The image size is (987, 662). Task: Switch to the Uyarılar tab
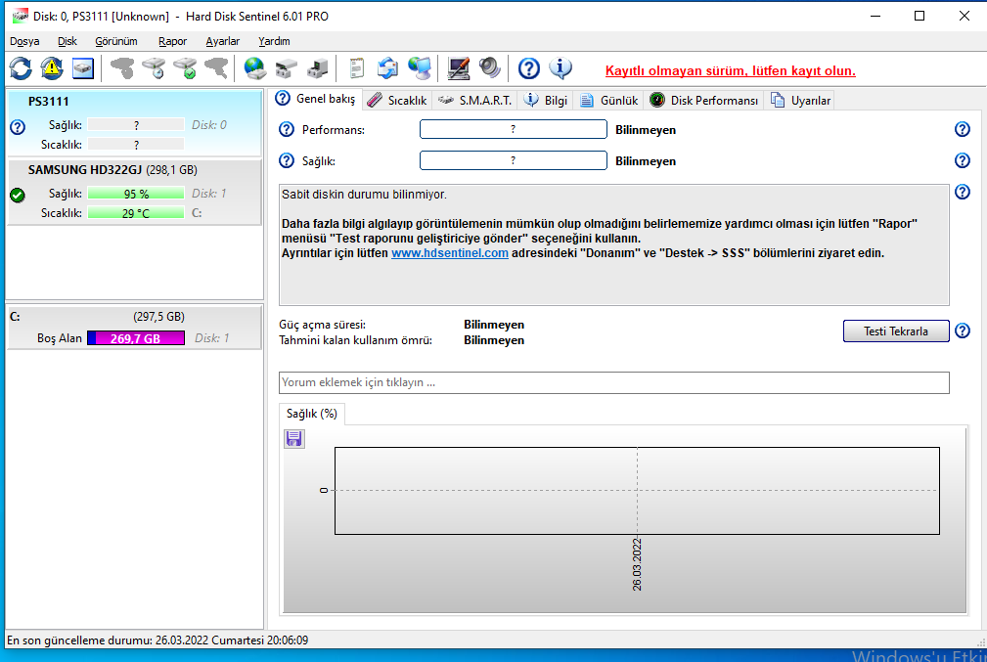pyautogui.click(x=801, y=100)
